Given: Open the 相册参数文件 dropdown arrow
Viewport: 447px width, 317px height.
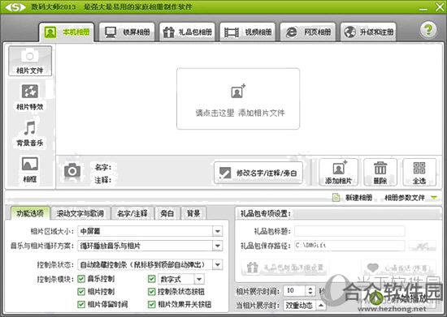Looking at the screenshot, I should click(434, 197).
